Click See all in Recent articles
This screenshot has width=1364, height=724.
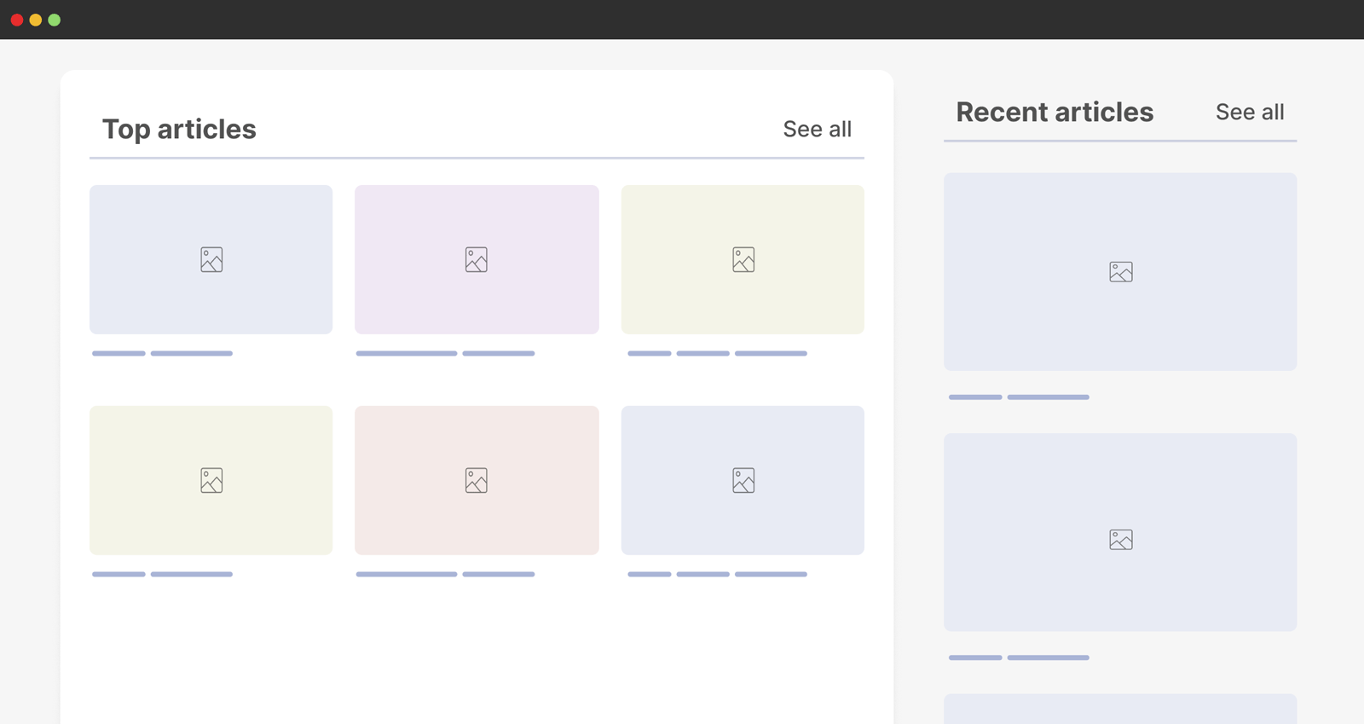1249,112
